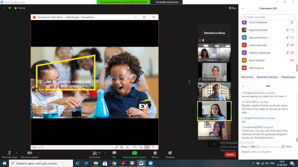This screenshot has height=167, width=298.
Task: Select participant Vefa Aslanova
Action: (x=268, y=68)
